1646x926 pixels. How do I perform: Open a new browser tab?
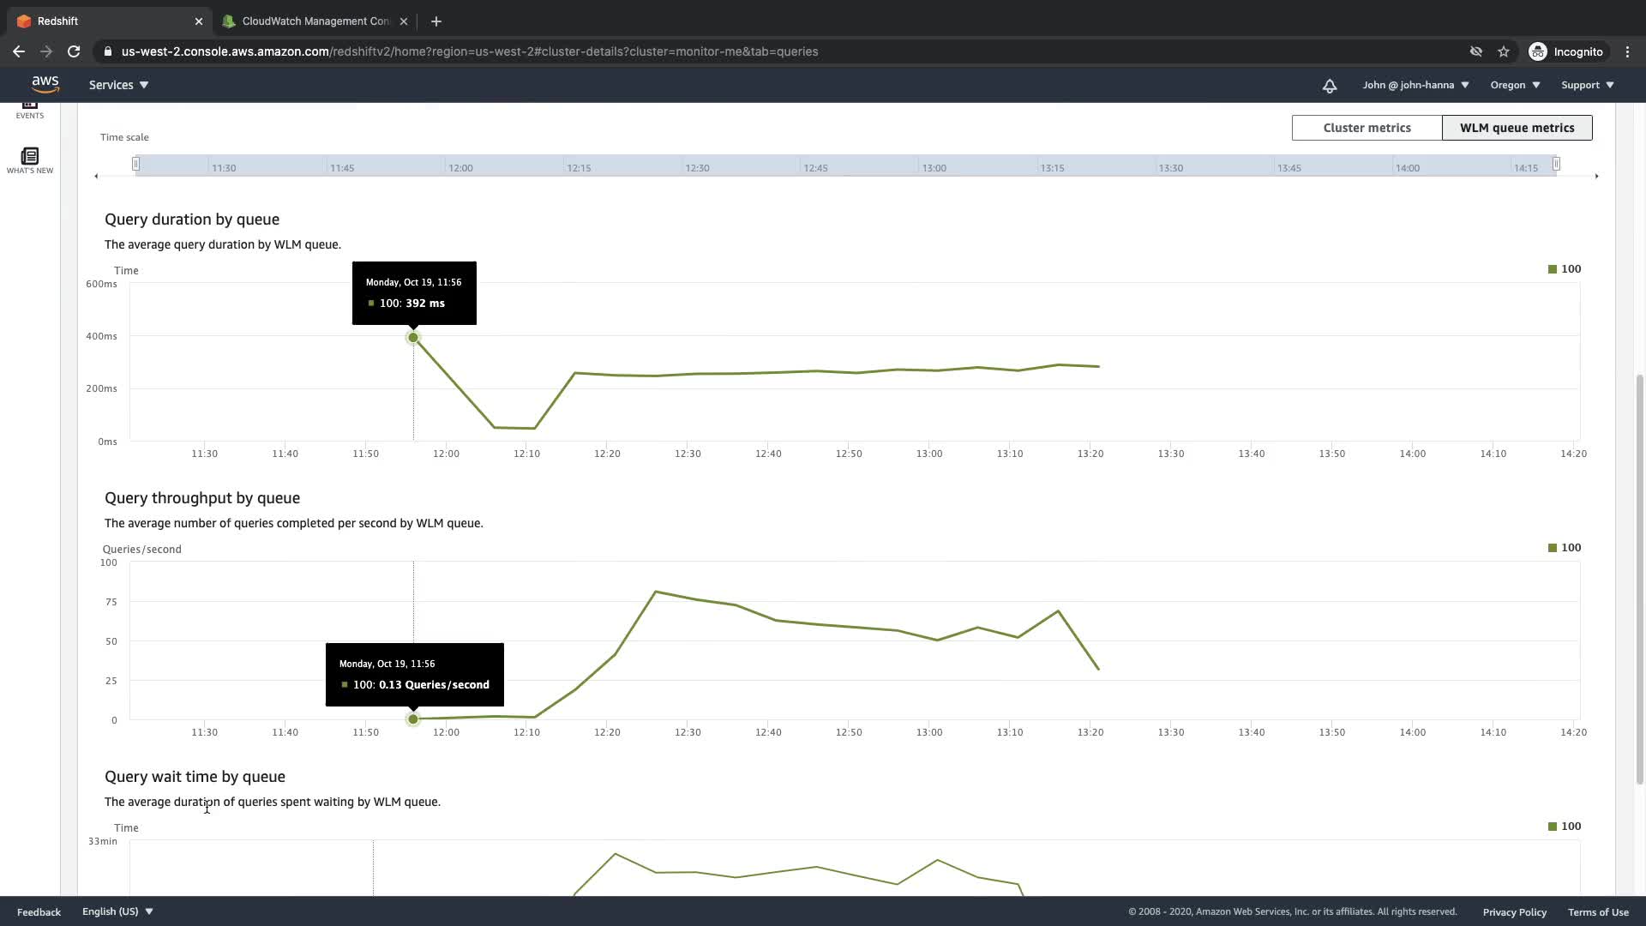pyautogui.click(x=436, y=21)
